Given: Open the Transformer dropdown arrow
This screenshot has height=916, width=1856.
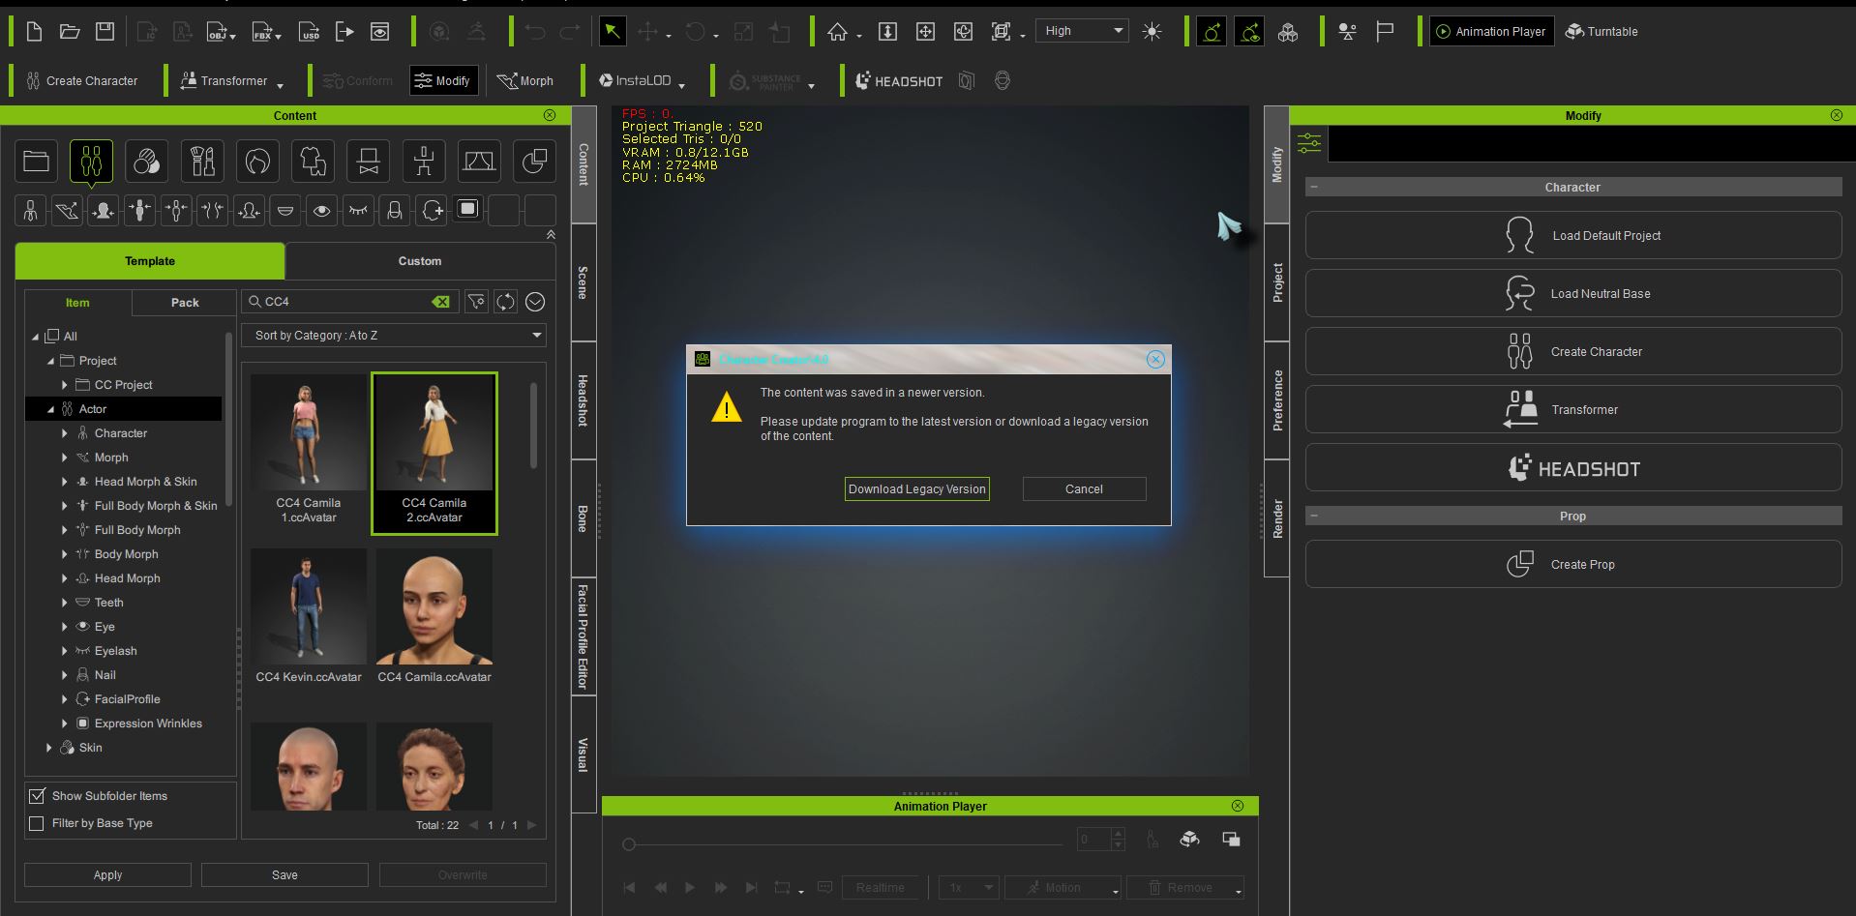Looking at the screenshot, I should (281, 85).
